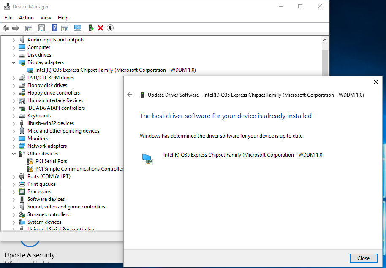This screenshot has height=268, width=386.
Task: Click the Disable device down-arrow icon
Action: point(110,28)
